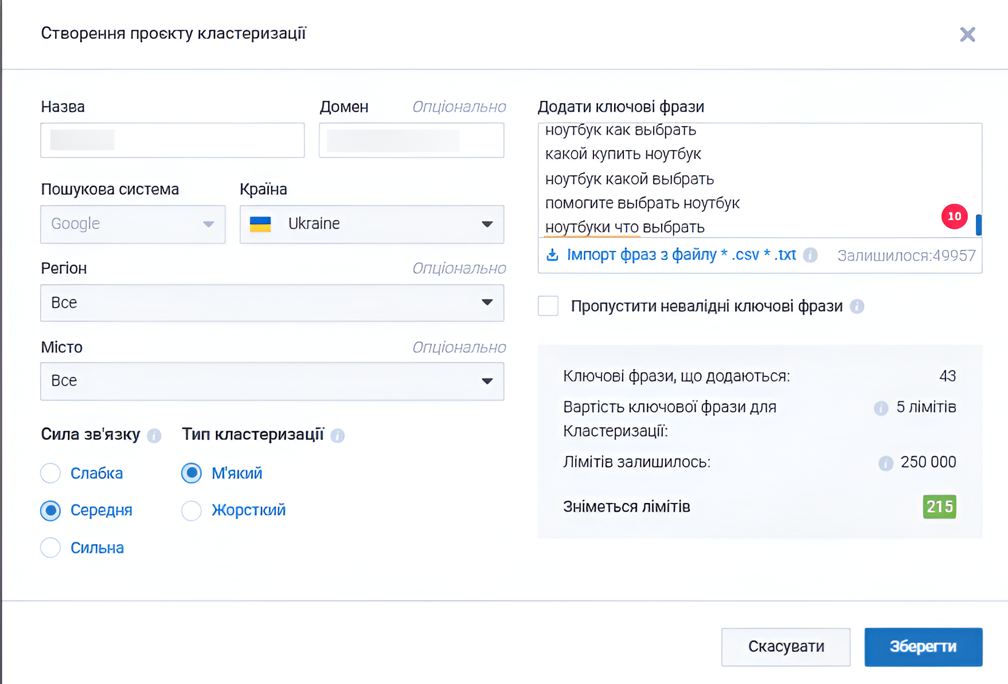Screen dimensions: 1008x684
Task: Click the phrase 'ноутбуки что выбрать'
Action: pos(624,227)
